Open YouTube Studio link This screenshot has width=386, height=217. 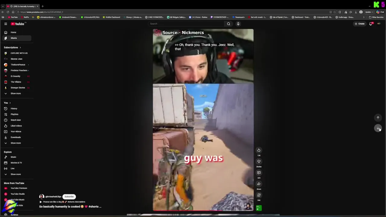pyautogui.click(x=17, y=194)
